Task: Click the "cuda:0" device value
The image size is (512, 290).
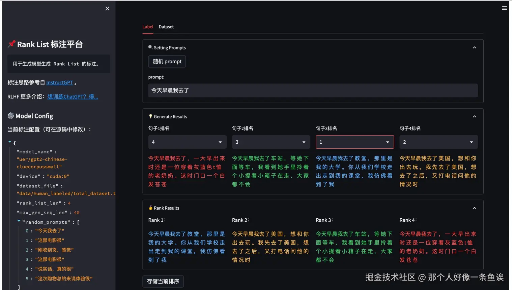Action: (x=58, y=176)
